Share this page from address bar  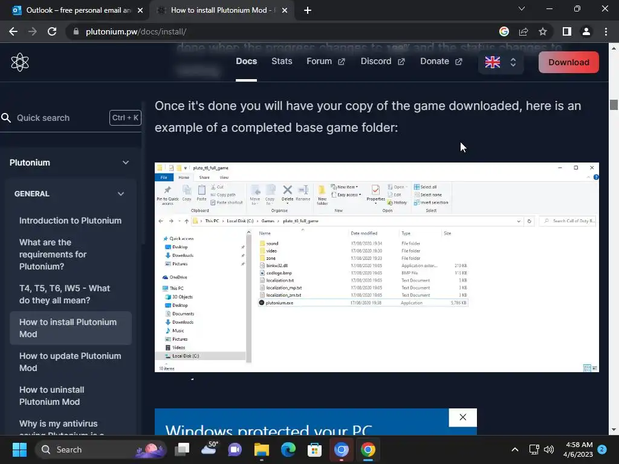tap(523, 31)
